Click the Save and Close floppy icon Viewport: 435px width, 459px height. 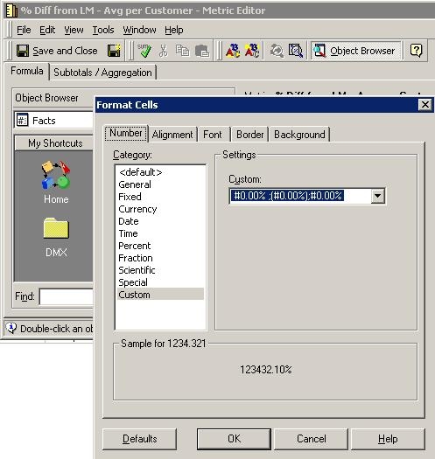click(23, 51)
